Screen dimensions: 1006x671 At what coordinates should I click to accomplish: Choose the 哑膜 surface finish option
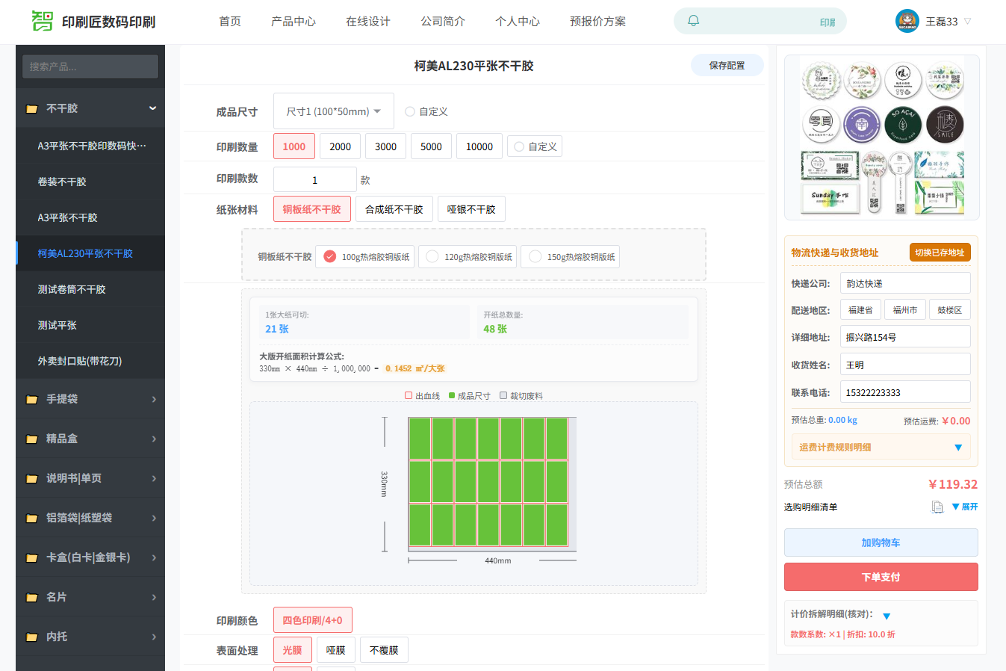[336, 650]
